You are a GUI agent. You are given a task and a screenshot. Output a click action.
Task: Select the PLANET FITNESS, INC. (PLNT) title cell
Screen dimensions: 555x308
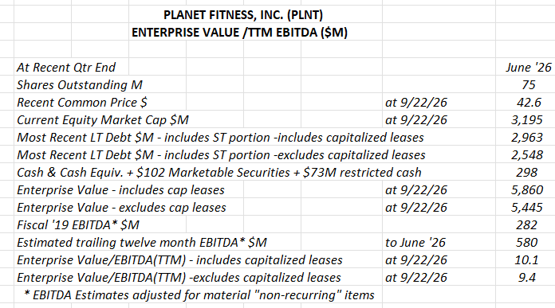click(x=242, y=15)
